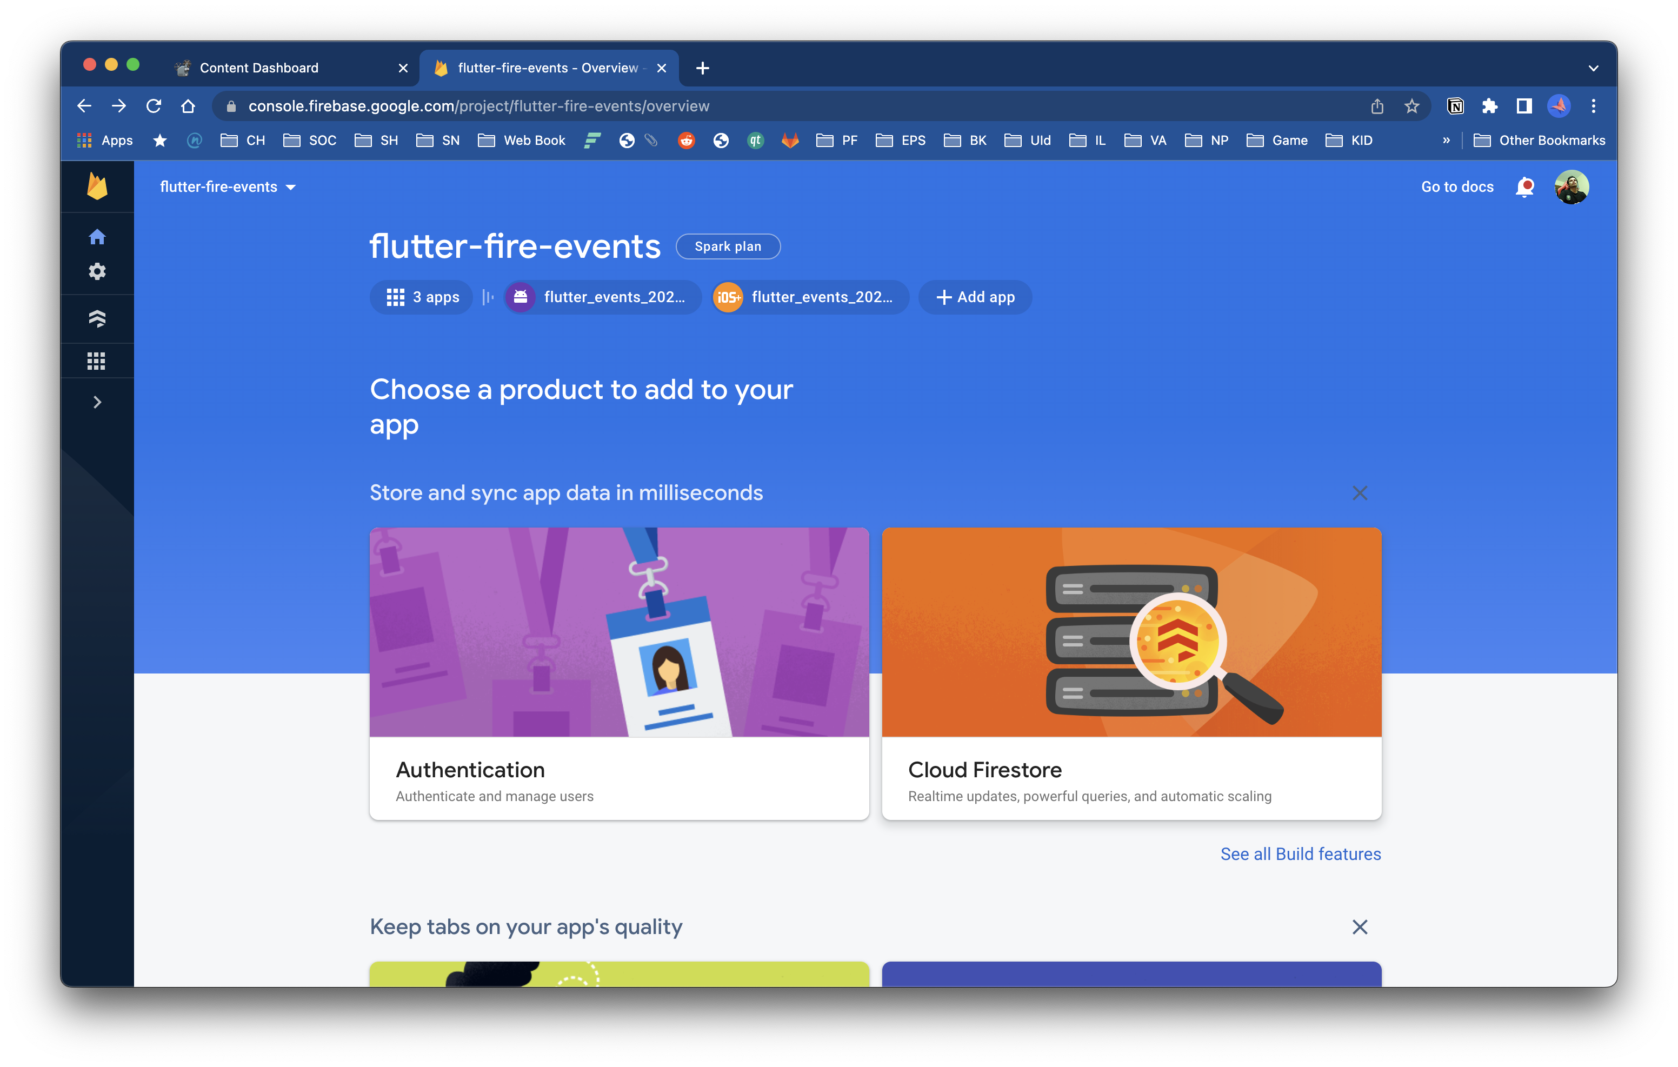Screen dimensions: 1678x1067
Task: Toggle the browser side panel
Action: coord(1523,106)
